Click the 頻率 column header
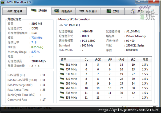 (70, 60)
